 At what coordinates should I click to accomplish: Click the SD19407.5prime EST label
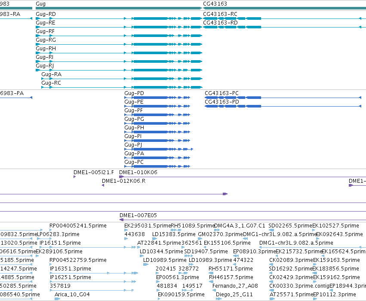(x=206, y=252)
